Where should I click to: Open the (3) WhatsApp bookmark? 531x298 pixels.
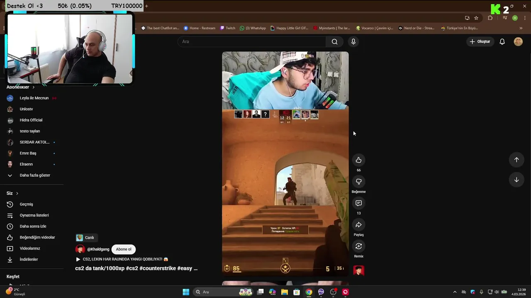click(x=253, y=28)
